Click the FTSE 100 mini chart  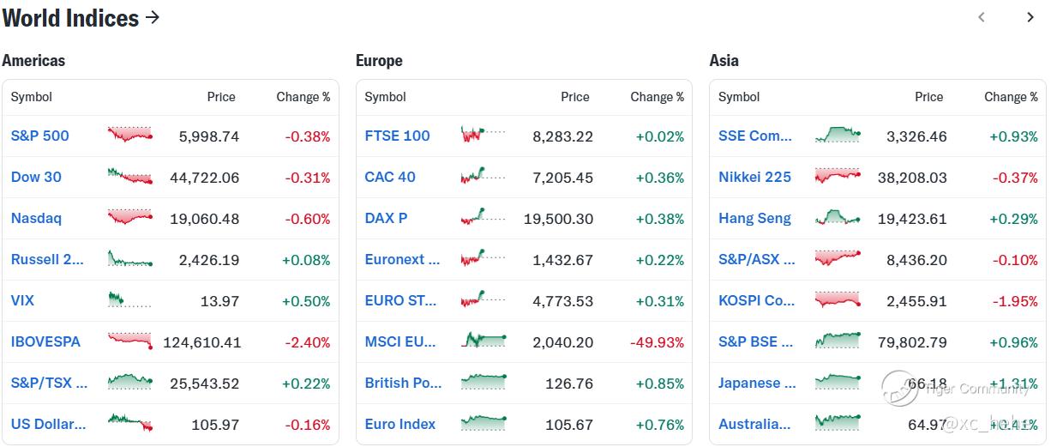[483, 135]
